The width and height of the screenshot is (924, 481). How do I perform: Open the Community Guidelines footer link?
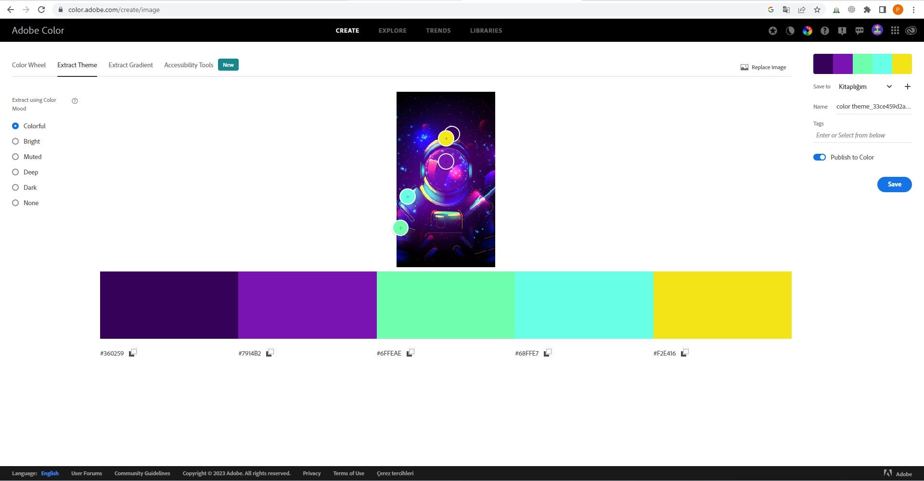coord(142,473)
